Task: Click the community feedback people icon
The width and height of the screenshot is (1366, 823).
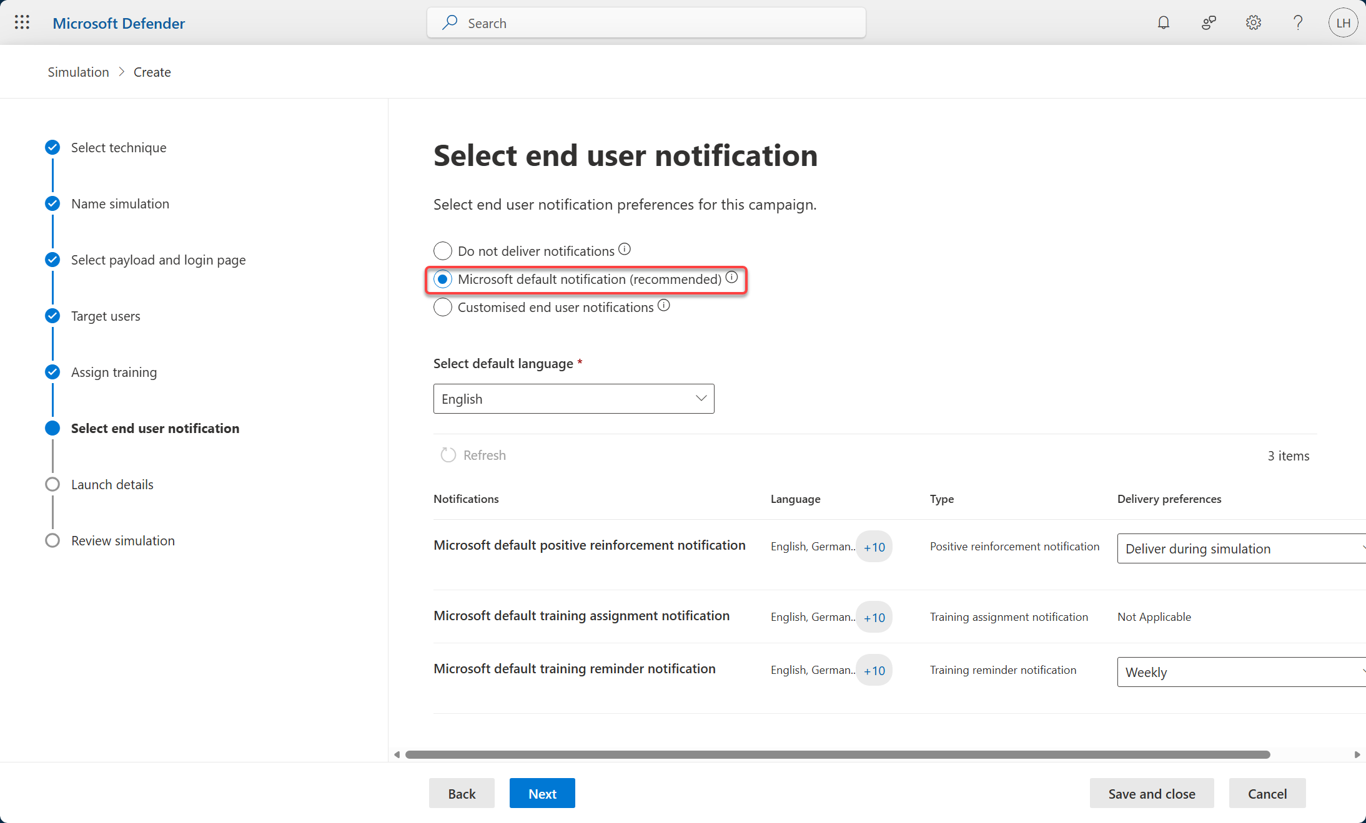Action: [x=1209, y=23]
